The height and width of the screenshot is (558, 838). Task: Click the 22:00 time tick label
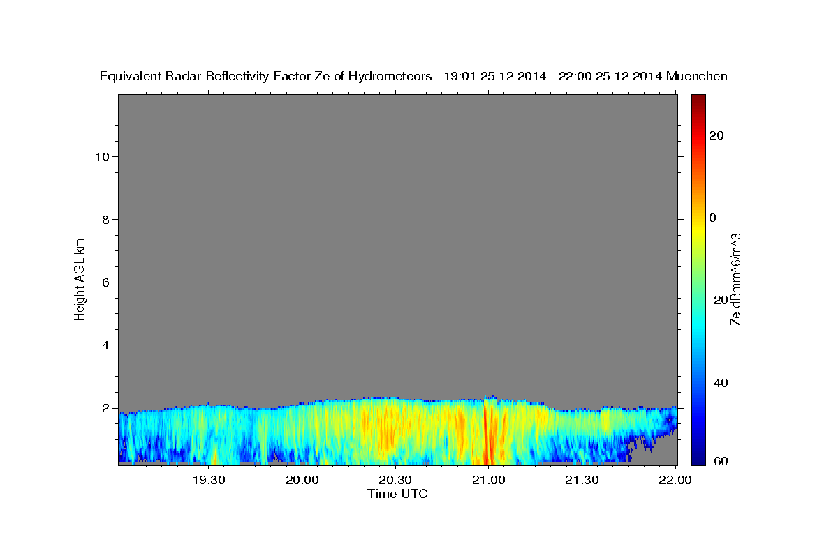675,480
